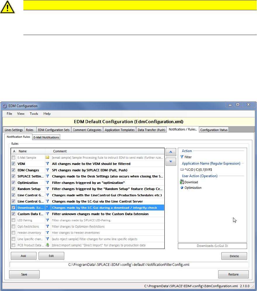
Task: Click the filter icon in SIPLACE Settings row
Action: pyautogui.click(x=47, y=176)
